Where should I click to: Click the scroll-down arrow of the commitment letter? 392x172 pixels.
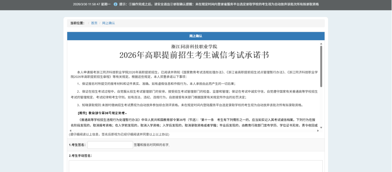pyautogui.click(x=321, y=127)
